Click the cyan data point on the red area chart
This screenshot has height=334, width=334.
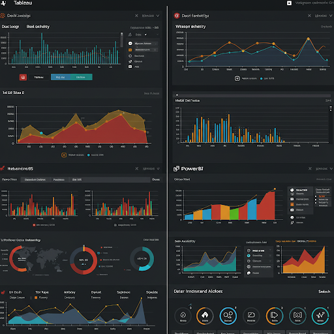click(x=41, y=133)
